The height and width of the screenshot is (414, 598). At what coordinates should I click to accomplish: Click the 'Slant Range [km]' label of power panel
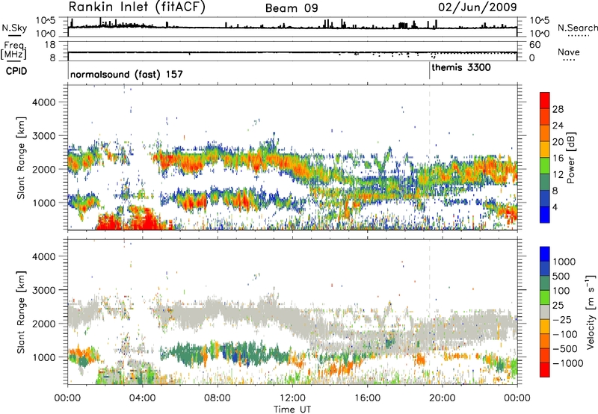pyautogui.click(x=21, y=158)
